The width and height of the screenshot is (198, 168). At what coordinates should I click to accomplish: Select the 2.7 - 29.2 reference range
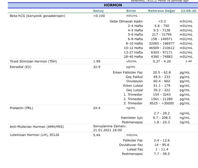[162, 113]
